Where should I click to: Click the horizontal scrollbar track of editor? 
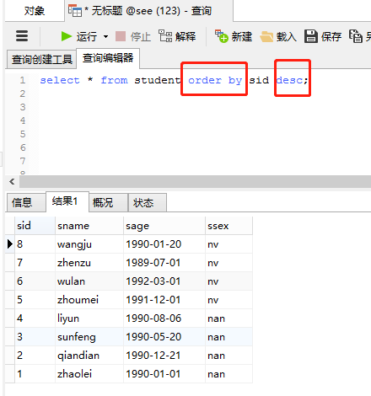(x=195, y=181)
